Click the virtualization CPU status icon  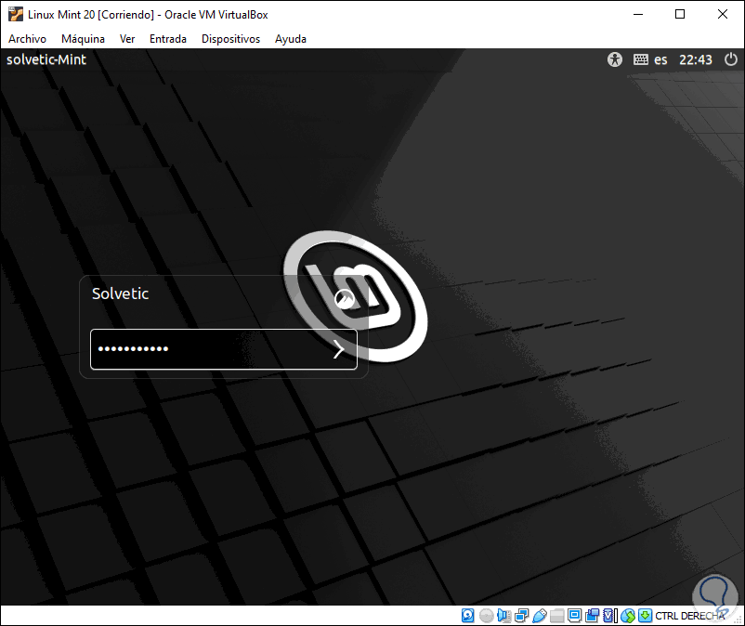pos(609,616)
